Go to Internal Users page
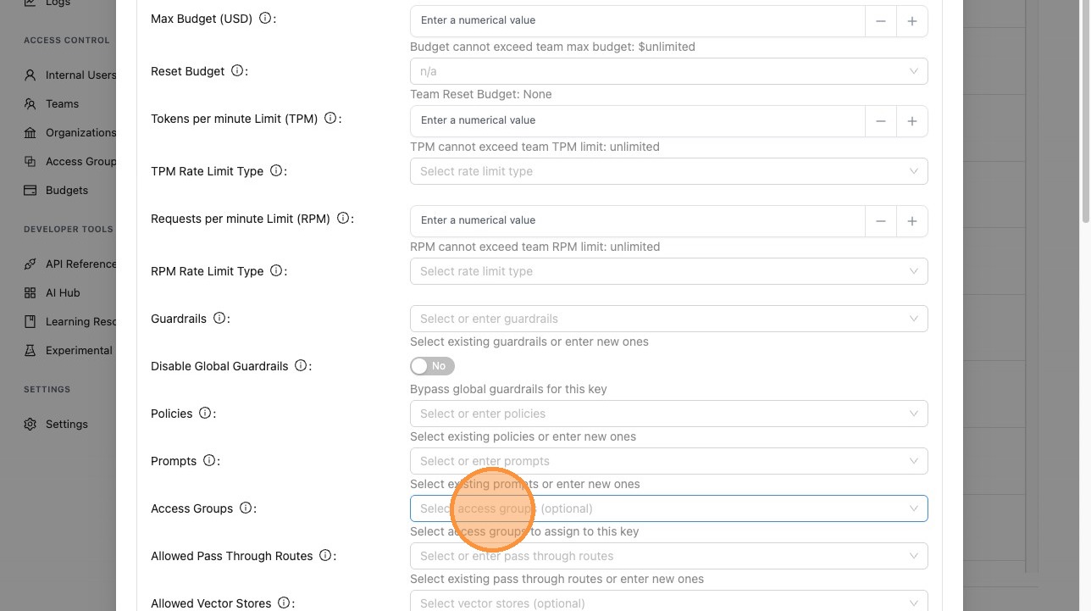The width and height of the screenshot is (1091, 611). click(x=80, y=75)
